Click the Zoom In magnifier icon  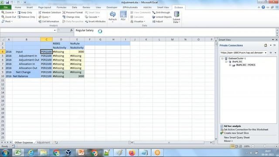(3, 13)
